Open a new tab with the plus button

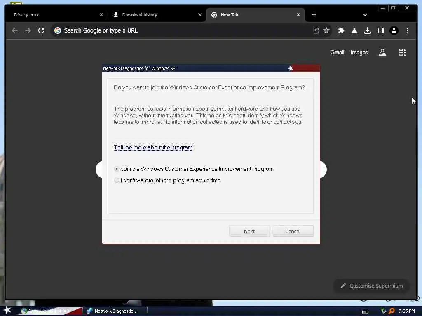[314, 15]
